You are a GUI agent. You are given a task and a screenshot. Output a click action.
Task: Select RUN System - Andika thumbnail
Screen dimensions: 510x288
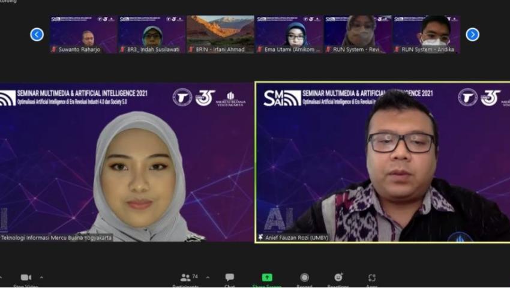[427, 34]
